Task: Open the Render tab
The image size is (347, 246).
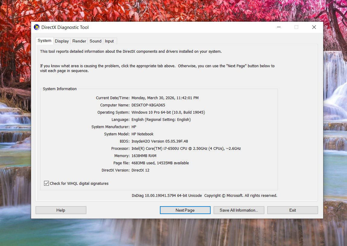Action: pyautogui.click(x=79, y=41)
